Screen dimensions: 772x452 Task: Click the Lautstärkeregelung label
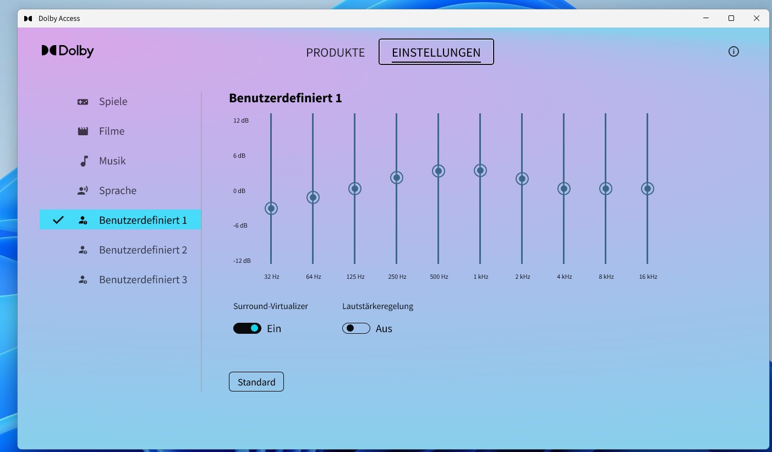click(x=377, y=306)
